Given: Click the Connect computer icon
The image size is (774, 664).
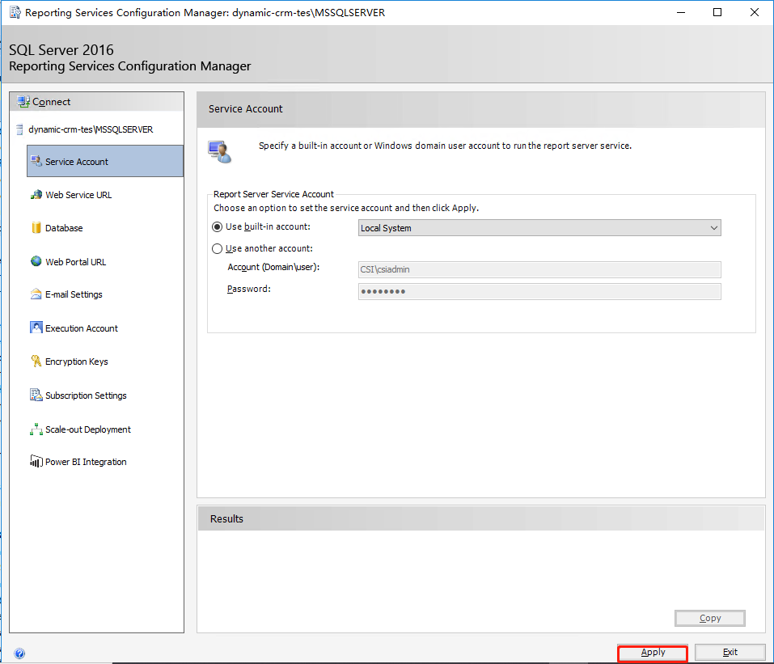Looking at the screenshot, I should [x=23, y=102].
